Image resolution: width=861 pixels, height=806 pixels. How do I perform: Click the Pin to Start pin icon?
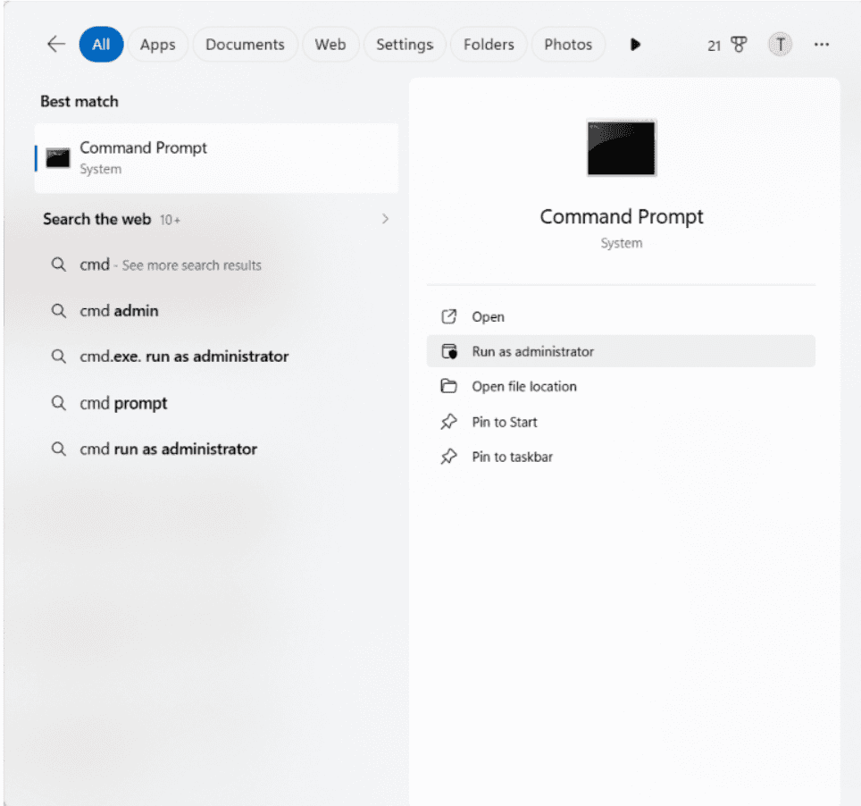coord(448,422)
